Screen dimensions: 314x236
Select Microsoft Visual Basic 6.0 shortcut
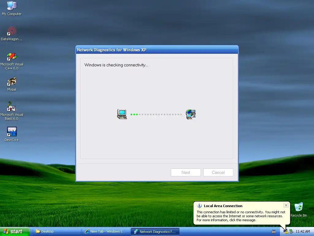click(x=12, y=111)
